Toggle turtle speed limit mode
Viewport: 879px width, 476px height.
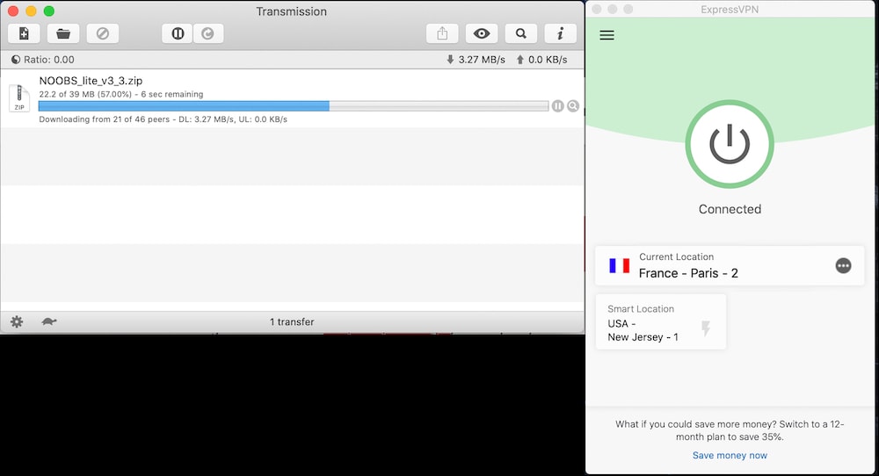[x=48, y=321]
